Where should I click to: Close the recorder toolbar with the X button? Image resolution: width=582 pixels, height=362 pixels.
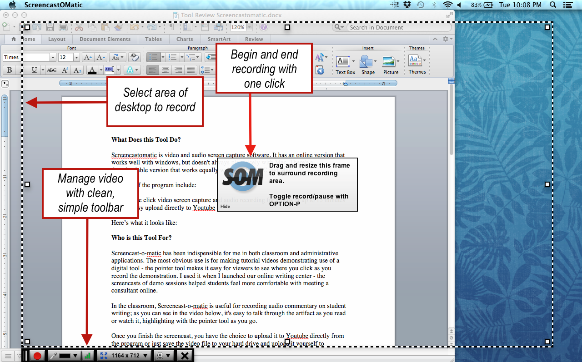[185, 356]
